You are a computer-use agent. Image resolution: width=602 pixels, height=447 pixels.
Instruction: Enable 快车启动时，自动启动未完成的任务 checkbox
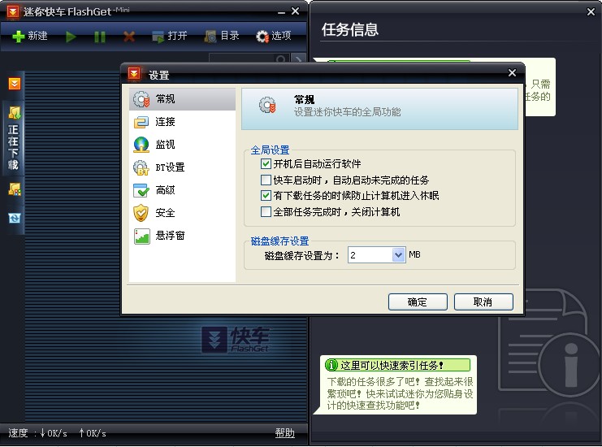(x=266, y=180)
